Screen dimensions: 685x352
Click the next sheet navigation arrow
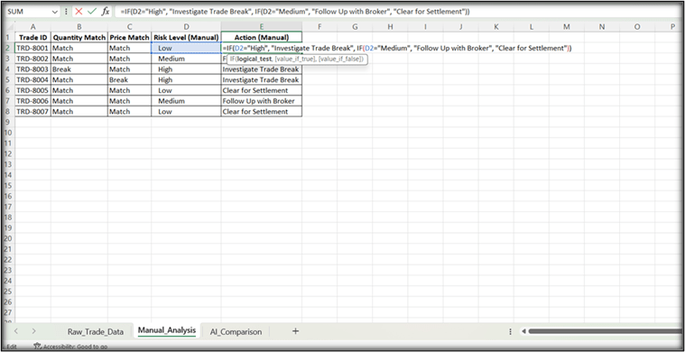pyautogui.click(x=33, y=331)
